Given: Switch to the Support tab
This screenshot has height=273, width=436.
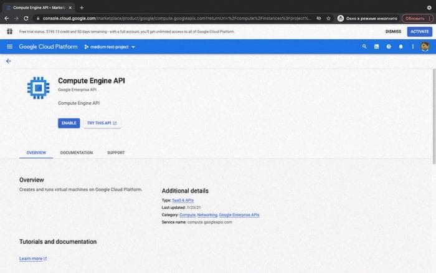Looking at the screenshot, I should click(116, 153).
